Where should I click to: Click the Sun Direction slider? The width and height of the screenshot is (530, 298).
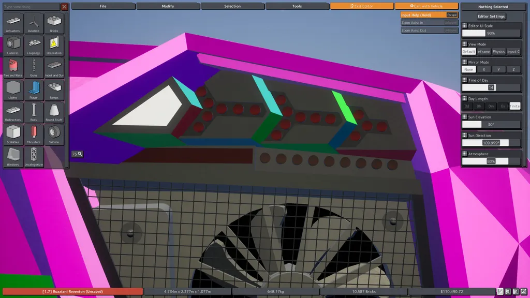[491, 143]
